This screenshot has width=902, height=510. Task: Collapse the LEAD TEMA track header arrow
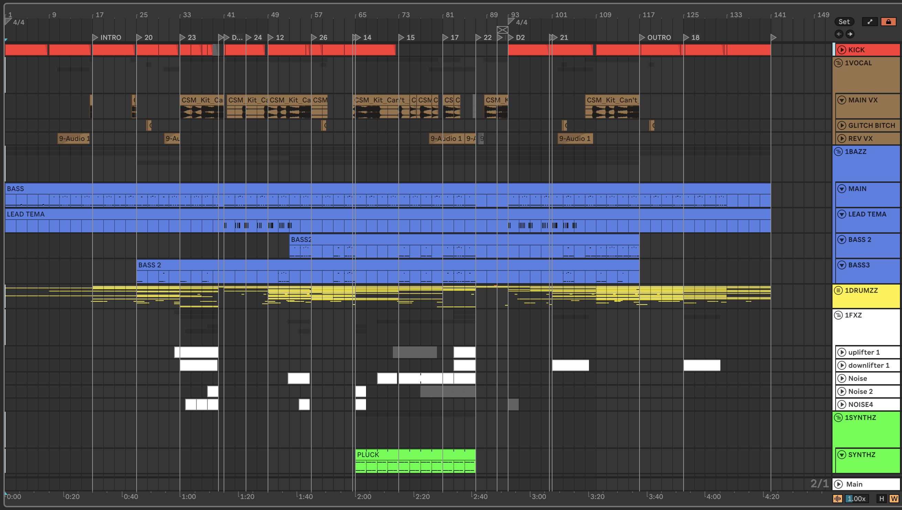(x=842, y=214)
